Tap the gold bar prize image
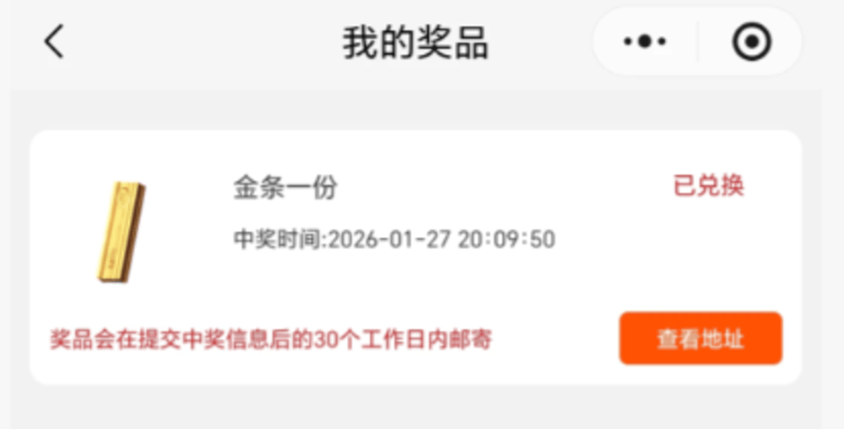 [121, 231]
